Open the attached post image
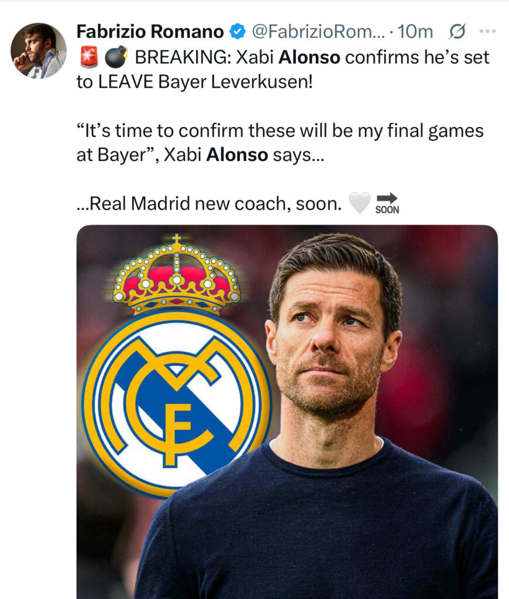The width and height of the screenshot is (509, 599). point(287,412)
